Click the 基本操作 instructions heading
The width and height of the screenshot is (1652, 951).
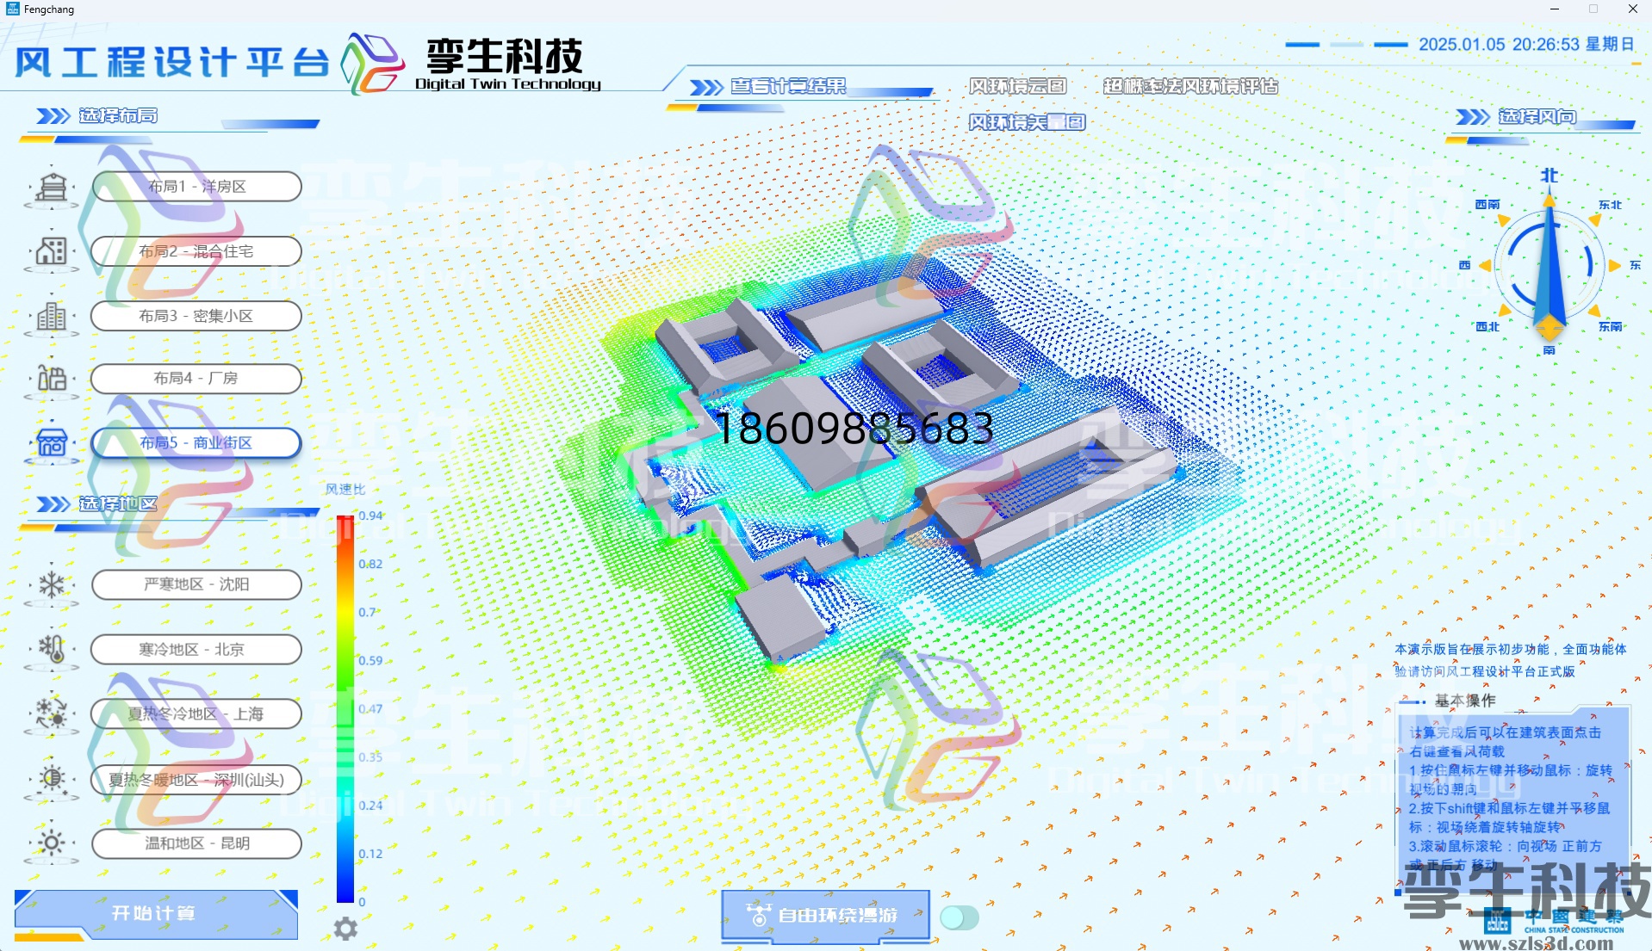[x=1465, y=701]
